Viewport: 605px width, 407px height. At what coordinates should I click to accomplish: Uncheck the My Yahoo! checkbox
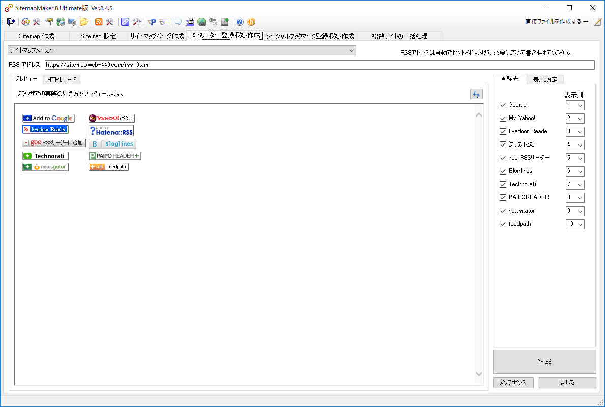[x=503, y=118]
